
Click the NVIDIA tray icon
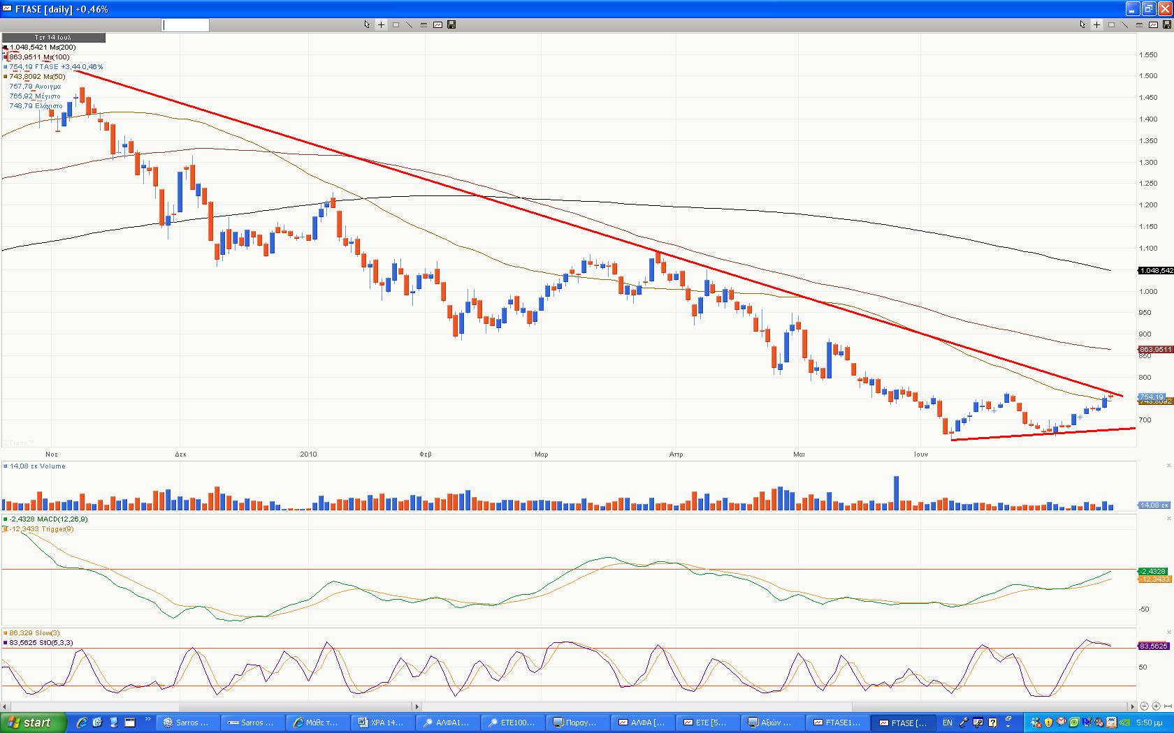1124,723
